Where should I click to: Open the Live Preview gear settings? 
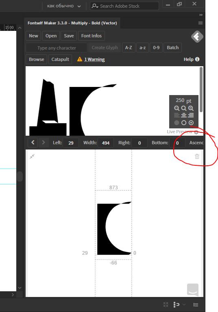pyautogui.click(x=196, y=132)
